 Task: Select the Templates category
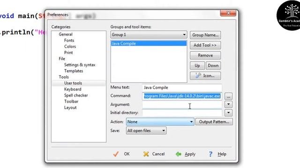coord(74,71)
